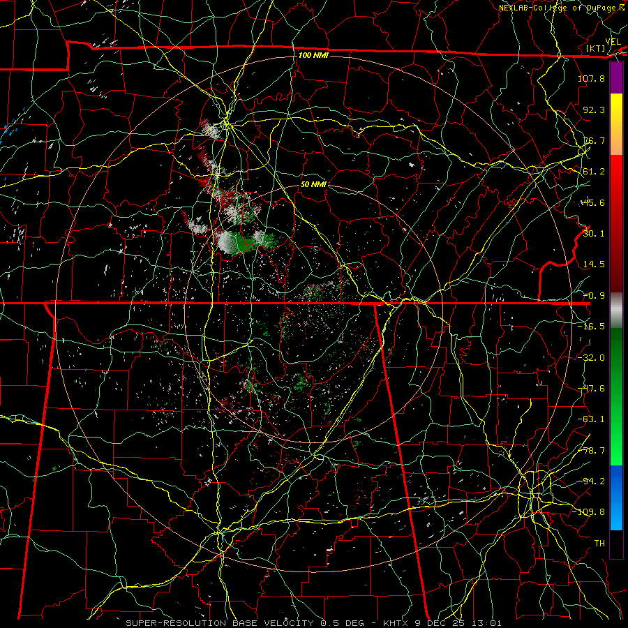Screen dimensions: 628x628
Task: Click the 45.6 legend value
Action: click(594, 202)
